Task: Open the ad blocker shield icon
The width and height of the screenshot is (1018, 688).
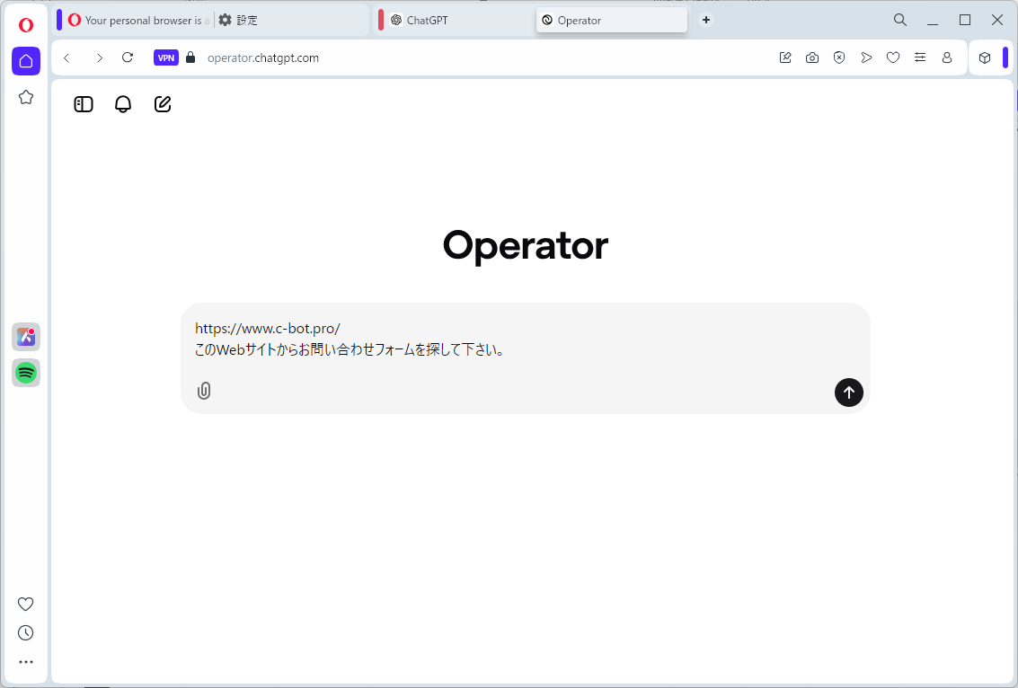Action: click(839, 57)
